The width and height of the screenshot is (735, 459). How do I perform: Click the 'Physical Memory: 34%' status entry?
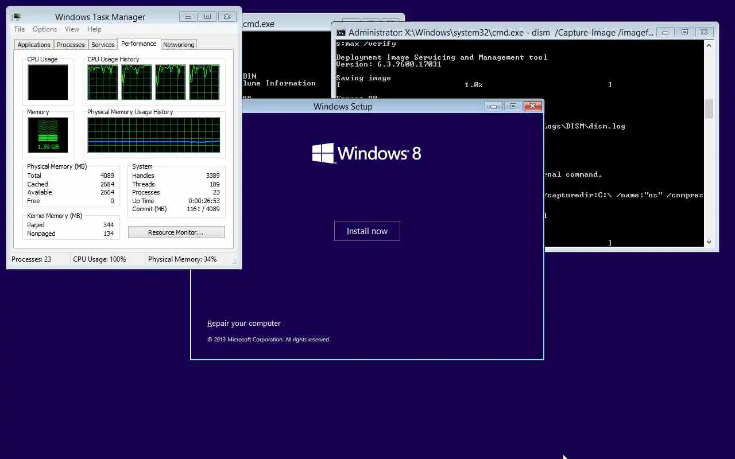(x=182, y=259)
